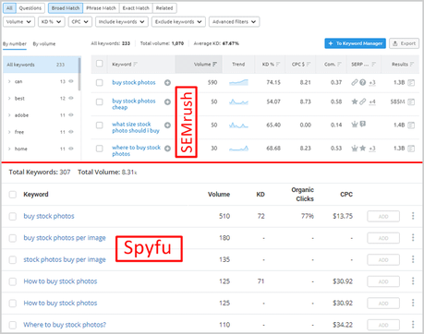The image size is (424, 334).
Task: Sort table by Com. column icon
Action: pyautogui.click(x=339, y=65)
